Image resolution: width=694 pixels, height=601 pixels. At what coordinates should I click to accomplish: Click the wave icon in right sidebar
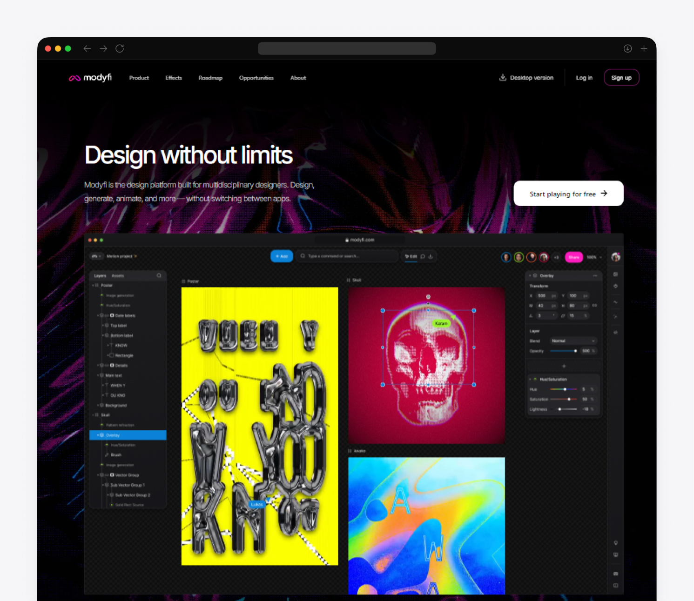pyautogui.click(x=616, y=302)
